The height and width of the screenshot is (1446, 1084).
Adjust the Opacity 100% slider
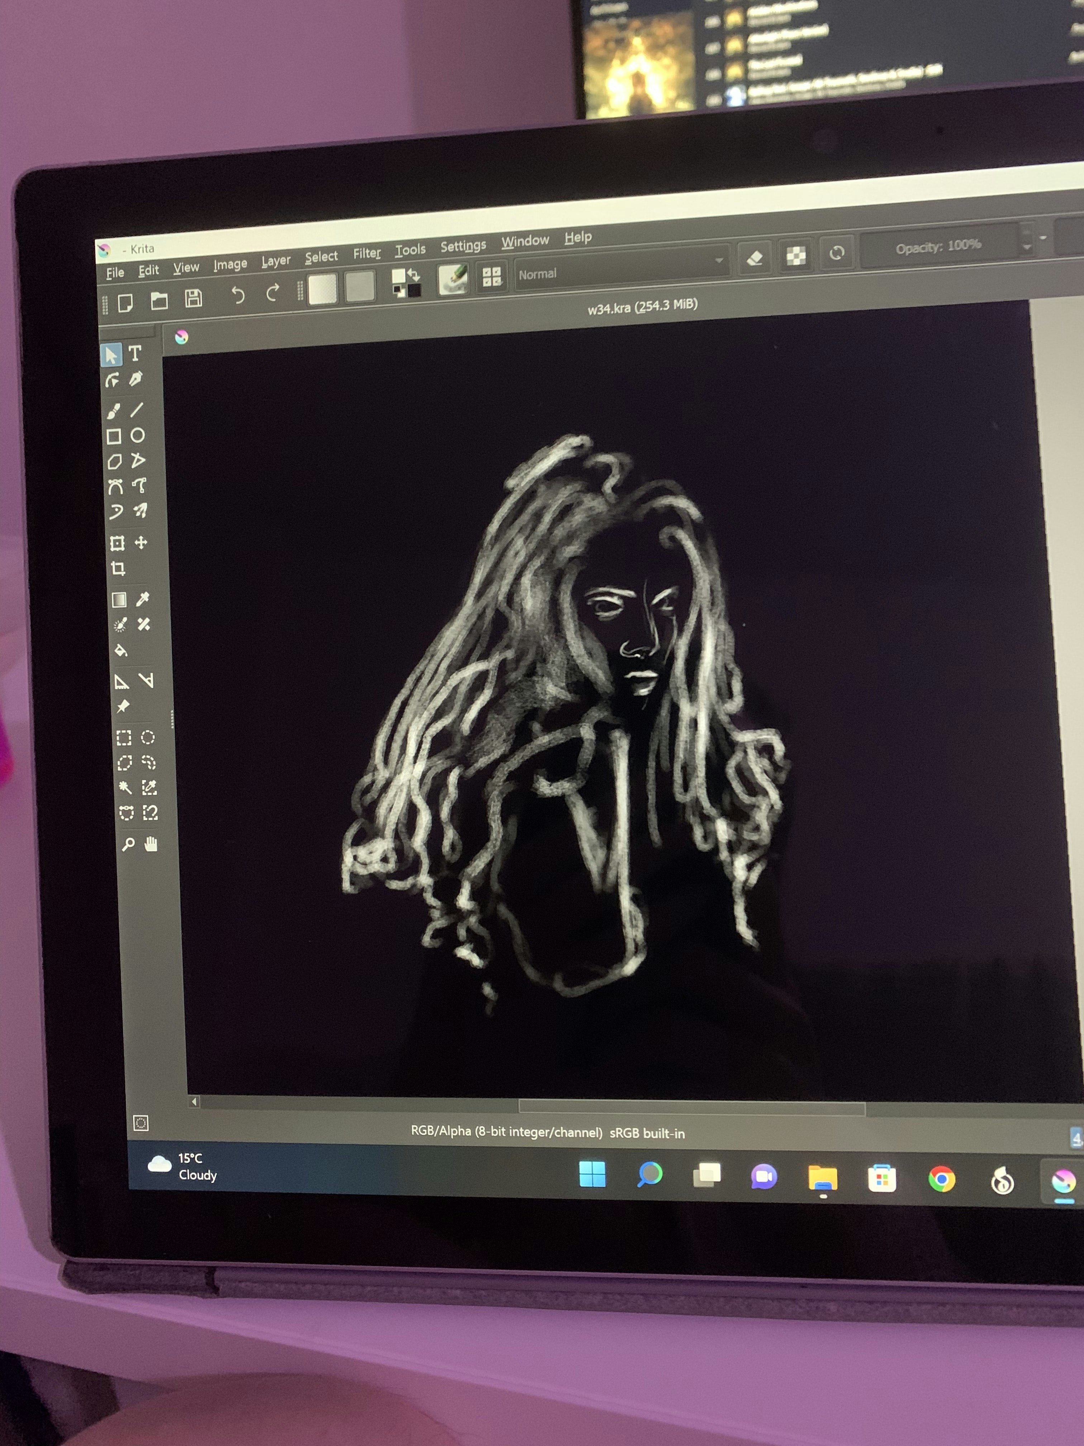[x=938, y=247]
